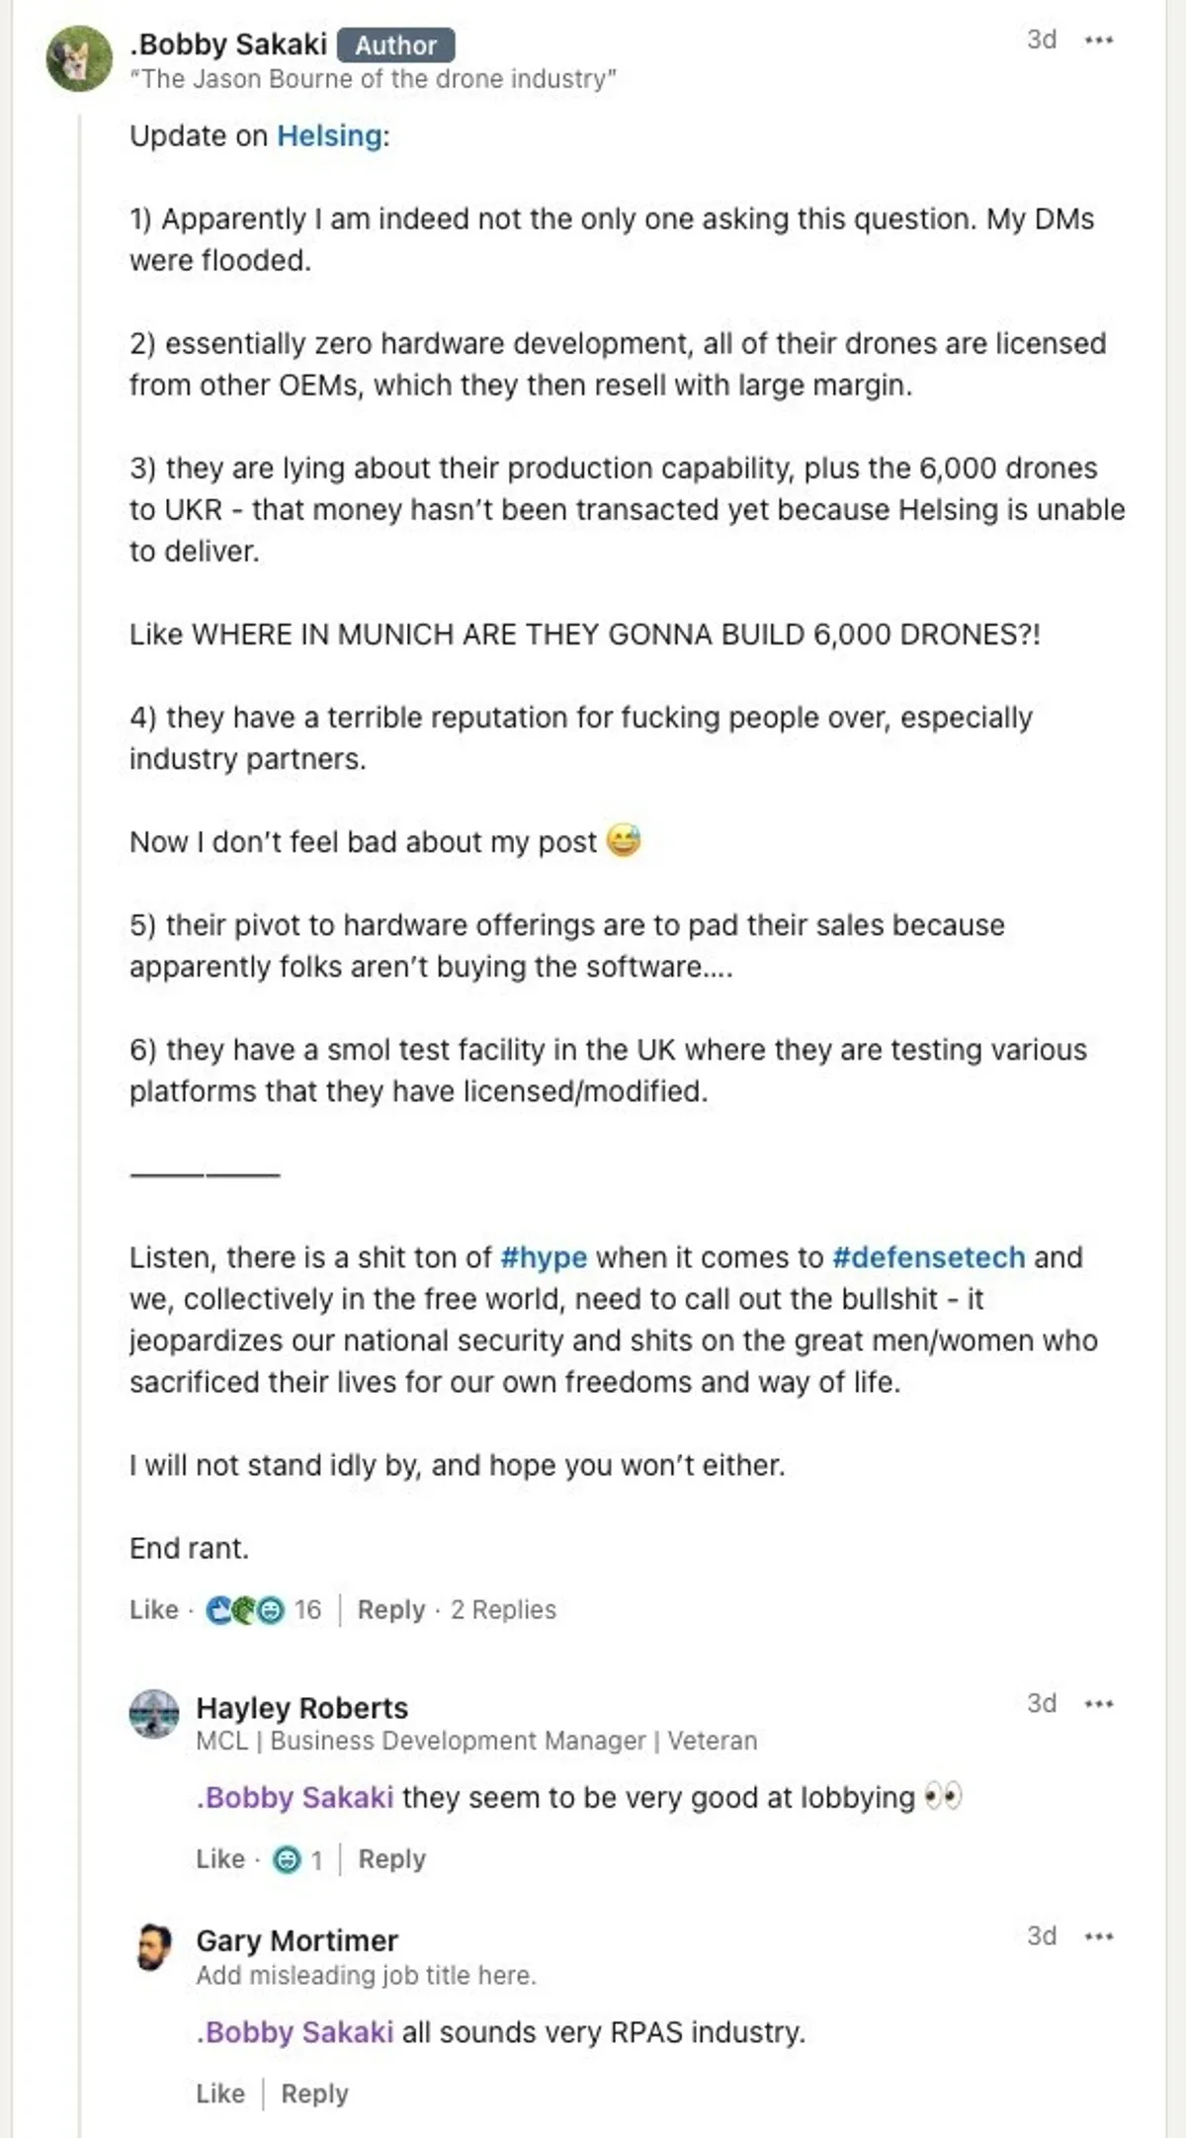Open the Helsing company link
1186x2138 pixels.
click(x=329, y=135)
